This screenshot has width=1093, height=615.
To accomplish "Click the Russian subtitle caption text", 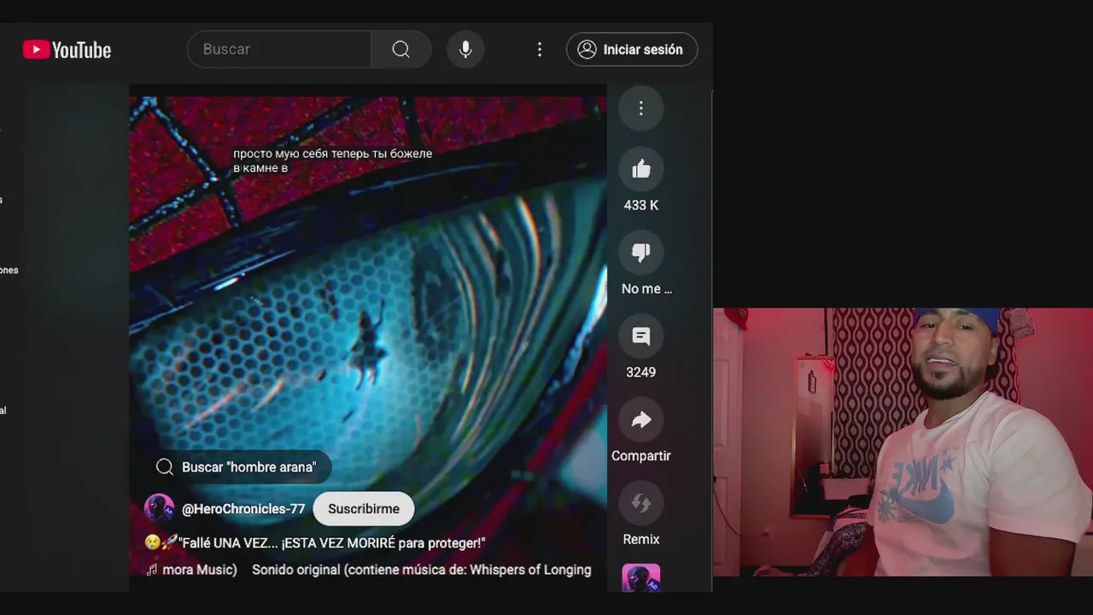I will coord(332,161).
